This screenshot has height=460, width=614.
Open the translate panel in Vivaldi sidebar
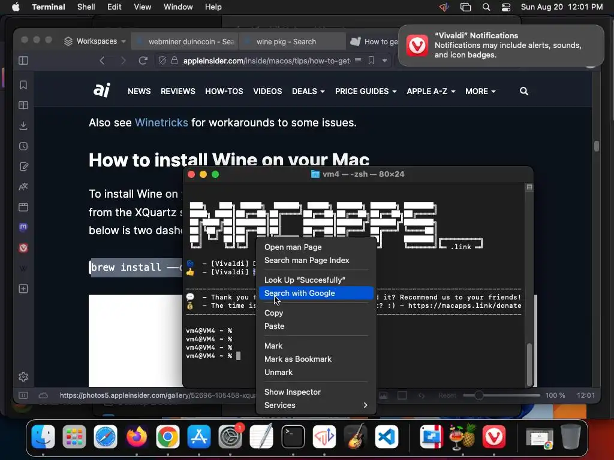point(23,187)
